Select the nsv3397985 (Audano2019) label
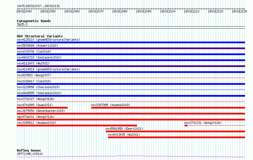Image resolution: width=253 pixels, height=160 pixels. [111, 105]
